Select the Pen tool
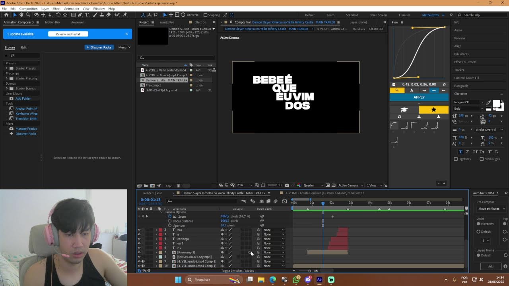The width and height of the screenshot is (509, 286). (80, 15)
